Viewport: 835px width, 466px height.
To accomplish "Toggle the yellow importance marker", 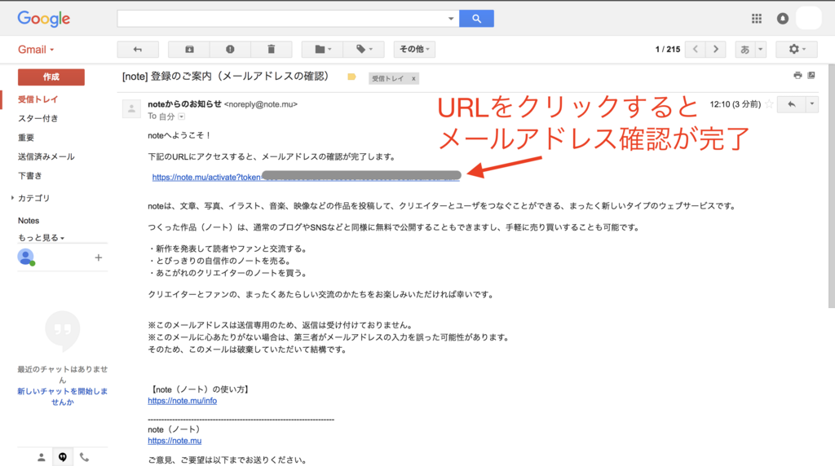I will [x=351, y=77].
